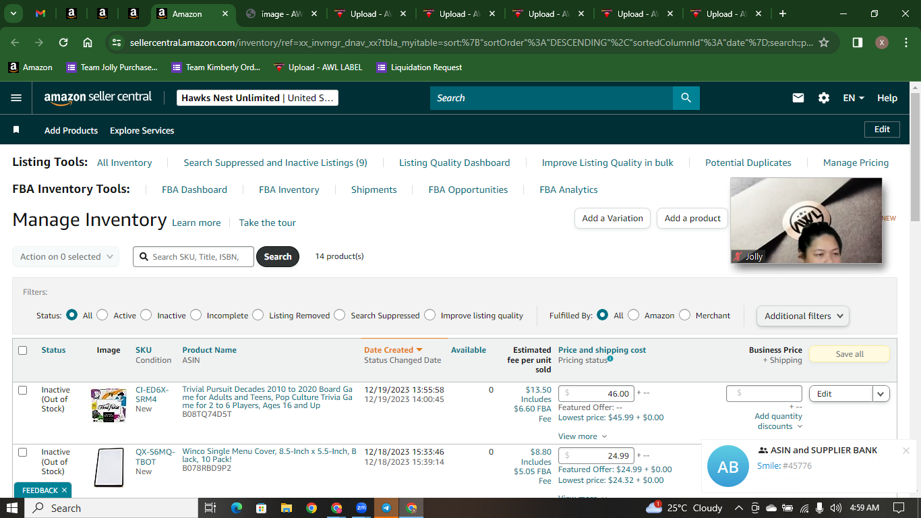
Task: Click the 46.00 price input field
Action: [x=597, y=393]
